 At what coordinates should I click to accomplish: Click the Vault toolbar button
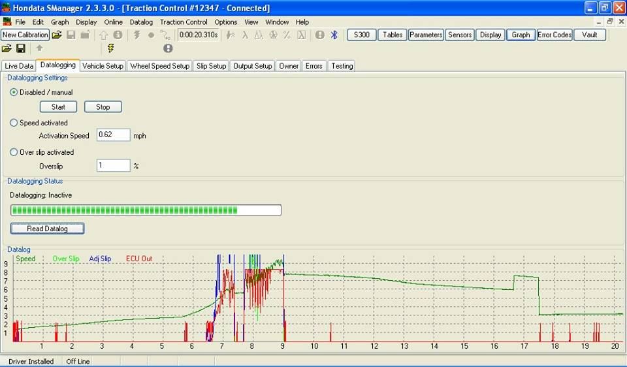589,35
